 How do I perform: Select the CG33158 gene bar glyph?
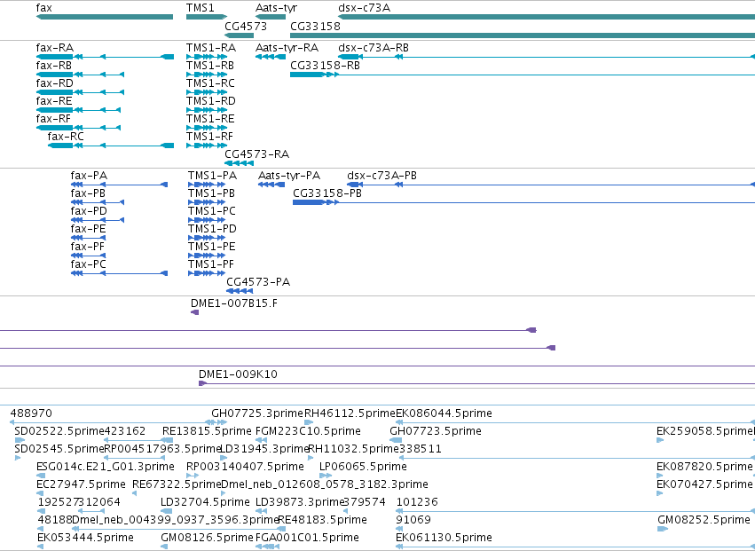pos(523,35)
